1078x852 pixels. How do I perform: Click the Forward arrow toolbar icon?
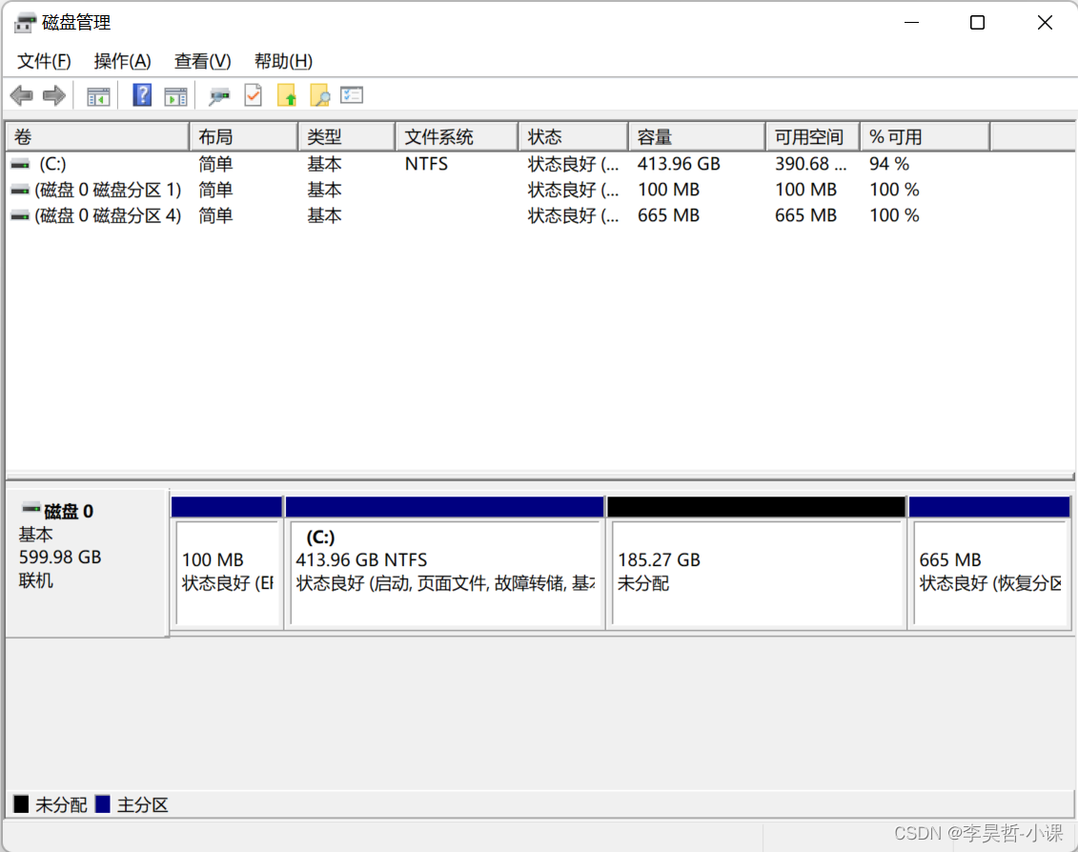53,95
